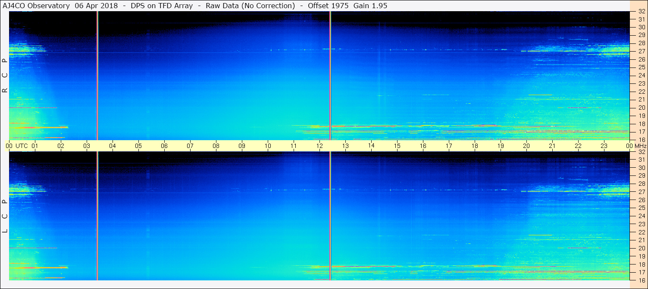Click the 16 MHz frequency label of LCP panel

coord(641,280)
